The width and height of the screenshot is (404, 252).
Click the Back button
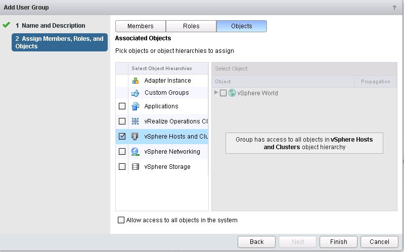(x=257, y=242)
